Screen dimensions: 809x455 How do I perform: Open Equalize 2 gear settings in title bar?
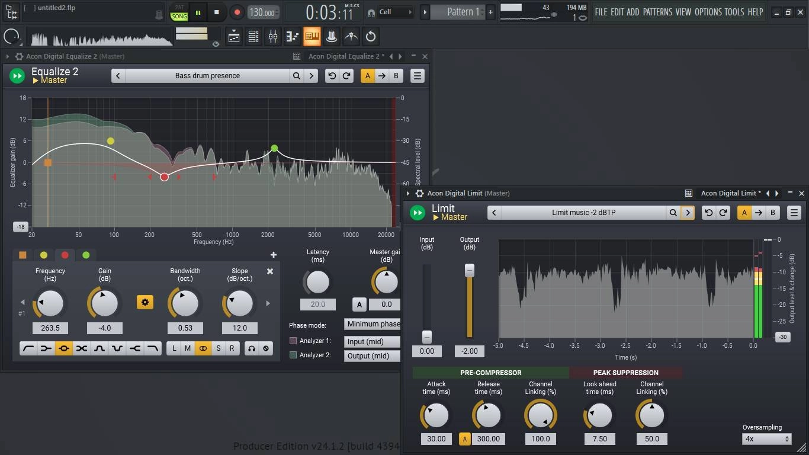click(19, 56)
